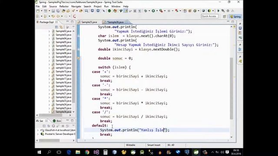Open the Source menu
Screen dimensions: 278x156
pos(53,6)
